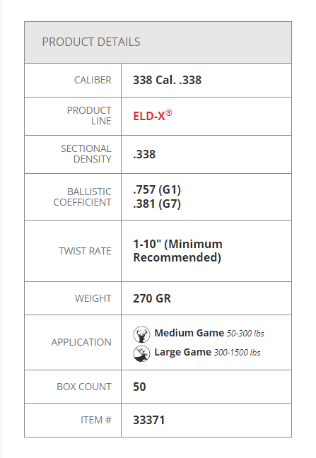Click the Medium Game application text
Image resolution: width=316 pixels, height=458 pixels.
pos(189,333)
